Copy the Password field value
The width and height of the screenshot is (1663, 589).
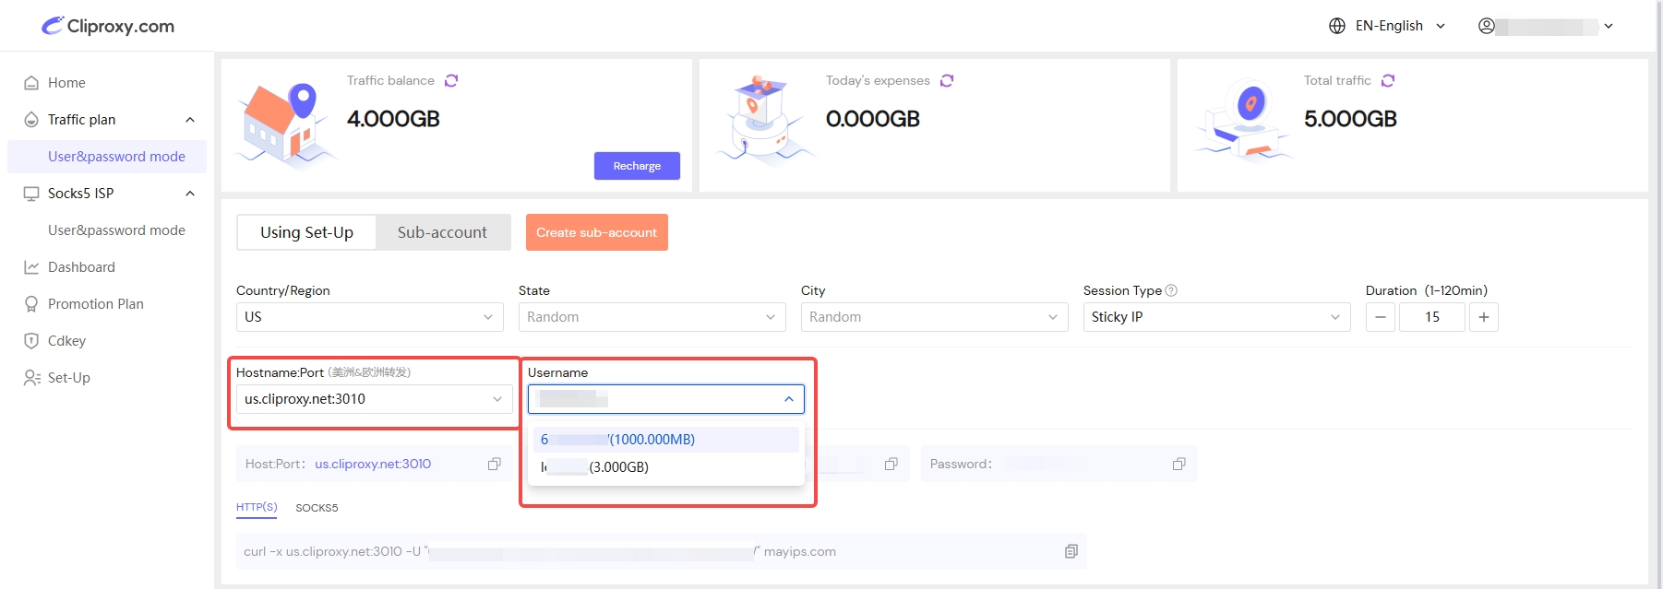(1178, 465)
